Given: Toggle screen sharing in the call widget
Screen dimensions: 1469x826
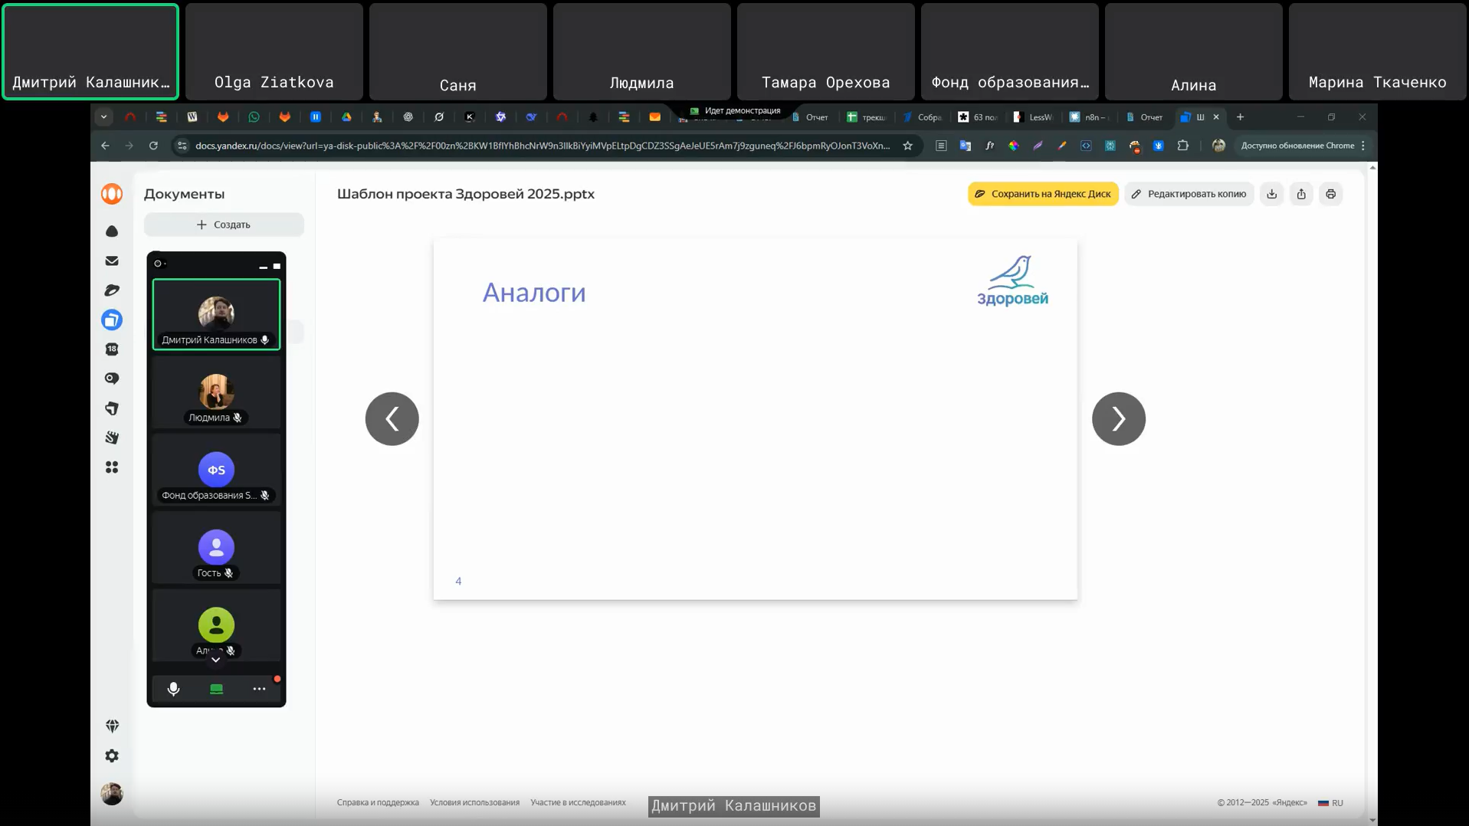Looking at the screenshot, I should 216,689.
